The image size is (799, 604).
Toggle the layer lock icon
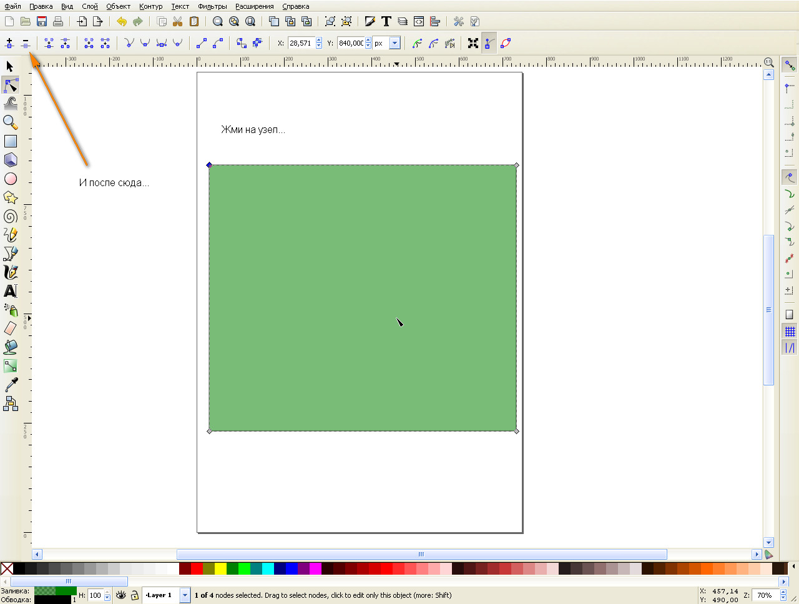[134, 595]
